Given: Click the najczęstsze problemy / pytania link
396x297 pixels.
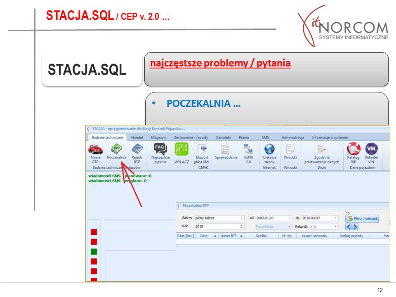Looking at the screenshot, I should tap(220, 63).
